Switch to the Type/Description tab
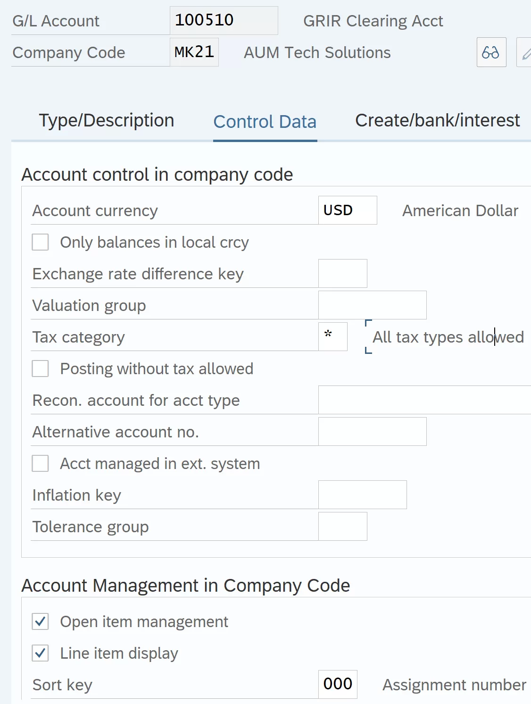This screenshot has height=704, width=531. tap(107, 121)
